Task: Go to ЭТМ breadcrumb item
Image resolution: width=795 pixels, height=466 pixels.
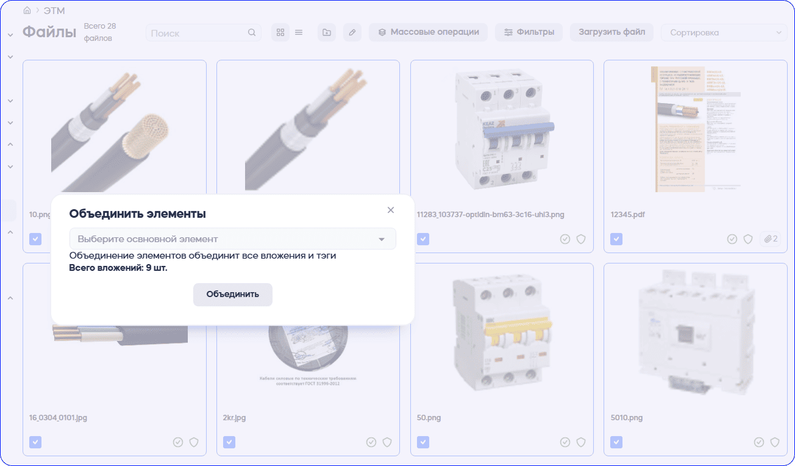Action: click(54, 10)
